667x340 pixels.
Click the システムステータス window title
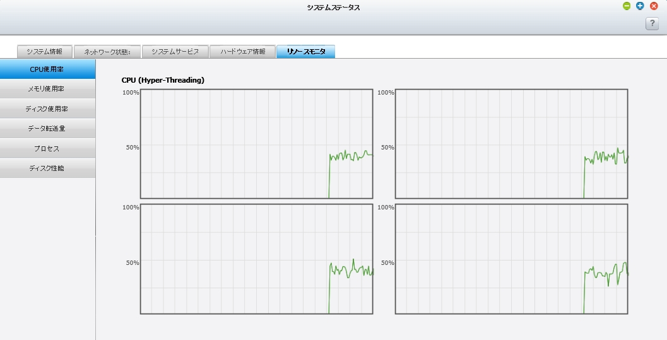pyautogui.click(x=333, y=7)
